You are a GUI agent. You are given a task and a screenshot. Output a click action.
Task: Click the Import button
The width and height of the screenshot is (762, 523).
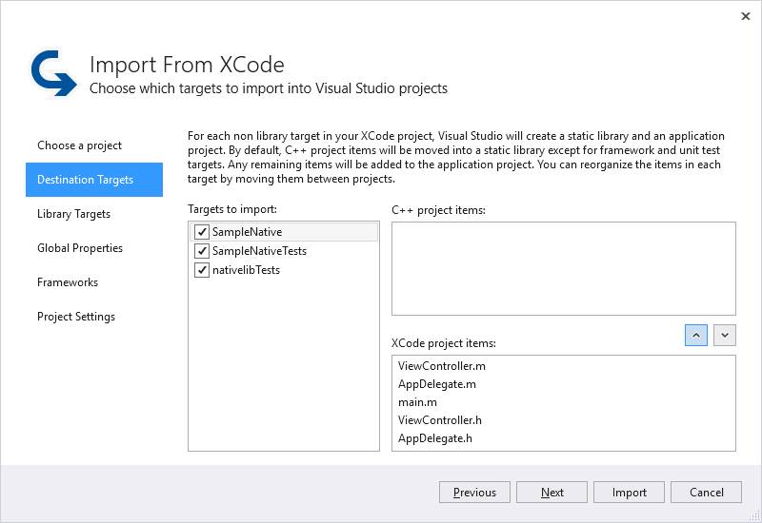(629, 493)
